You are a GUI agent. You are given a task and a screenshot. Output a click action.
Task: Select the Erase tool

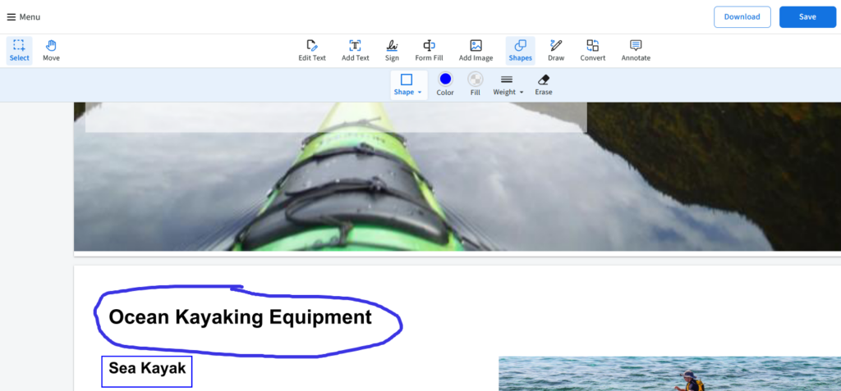[x=544, y=85]
